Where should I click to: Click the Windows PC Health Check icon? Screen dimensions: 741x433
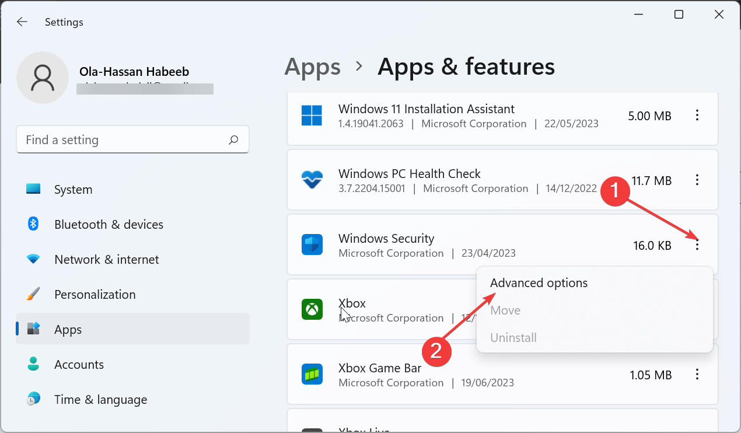312,180
